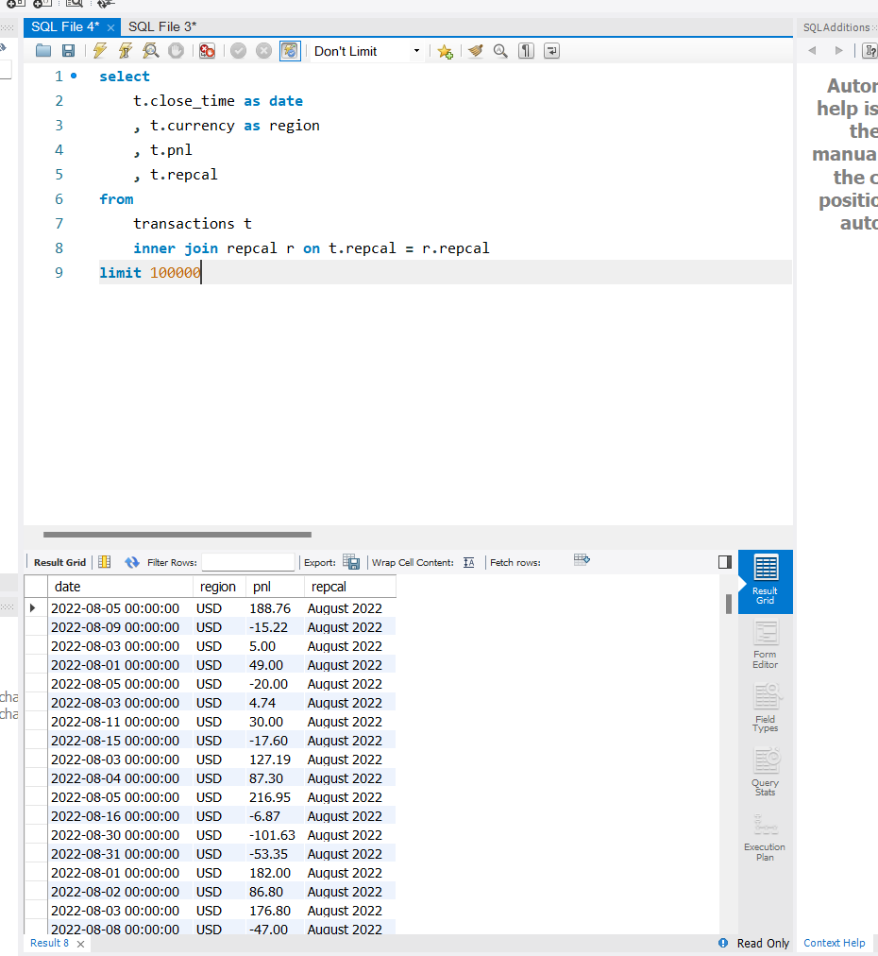
Task: Search within the SQL editor
Action: (500, 50)
